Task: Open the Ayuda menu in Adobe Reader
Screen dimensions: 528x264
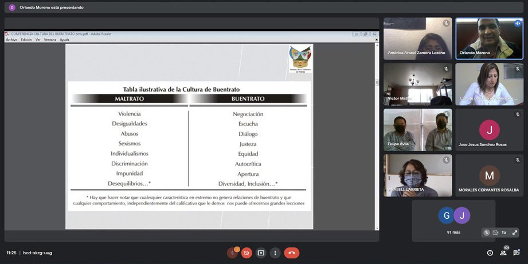Action: pyautogui.click(x=64, y=40)
